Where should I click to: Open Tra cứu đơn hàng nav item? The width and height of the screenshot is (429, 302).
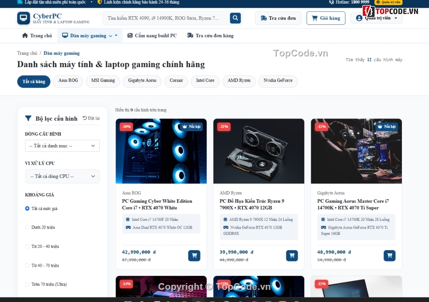pos(210,36)
